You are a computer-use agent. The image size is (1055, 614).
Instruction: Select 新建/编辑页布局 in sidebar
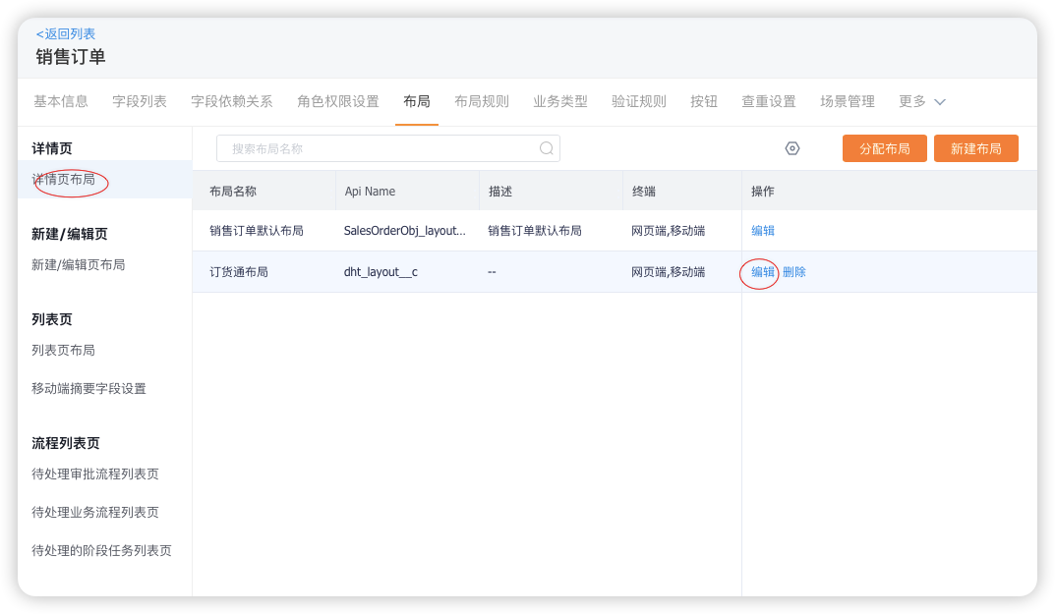pyautogui.click(x=78, y=265)
